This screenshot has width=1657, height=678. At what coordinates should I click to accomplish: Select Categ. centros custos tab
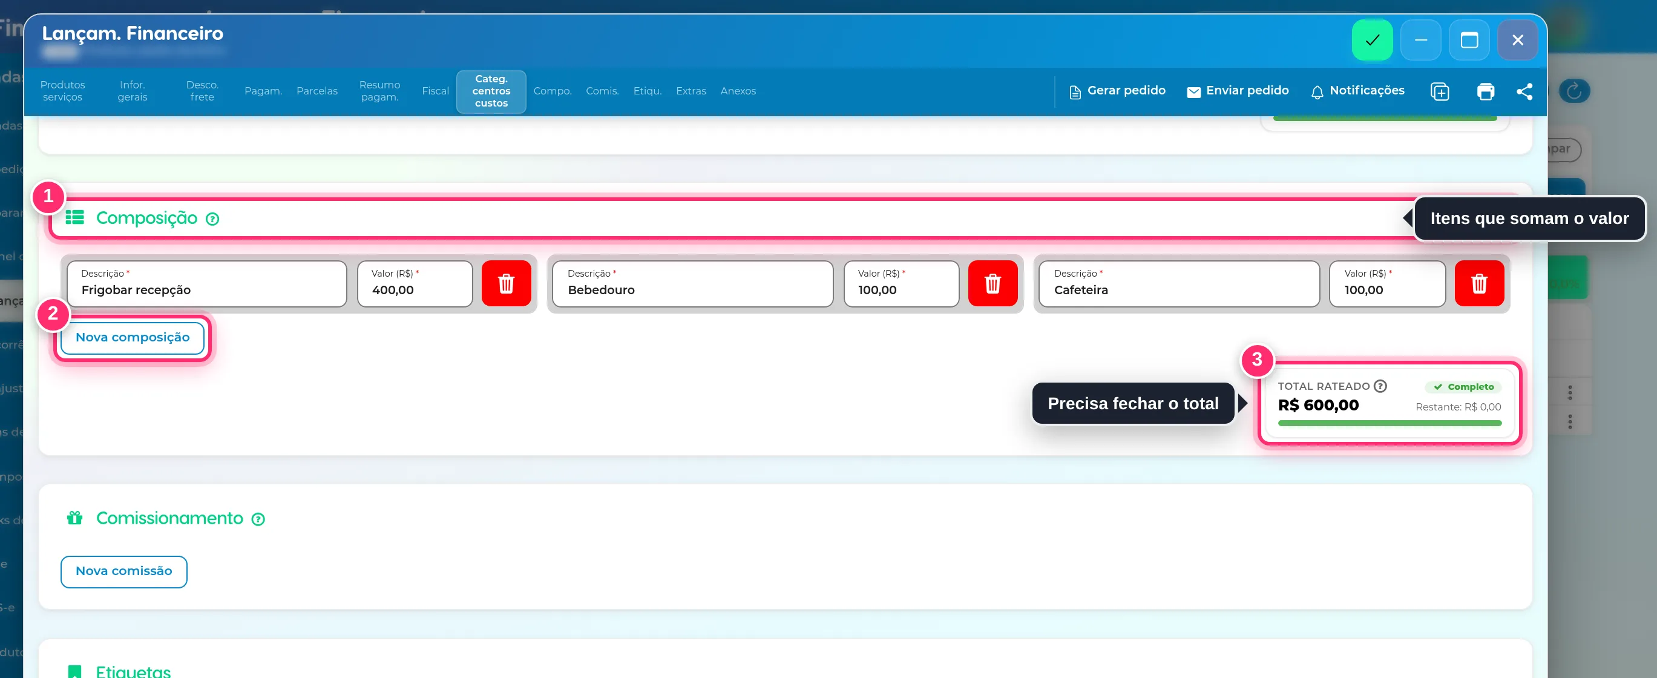pos(491,91)
